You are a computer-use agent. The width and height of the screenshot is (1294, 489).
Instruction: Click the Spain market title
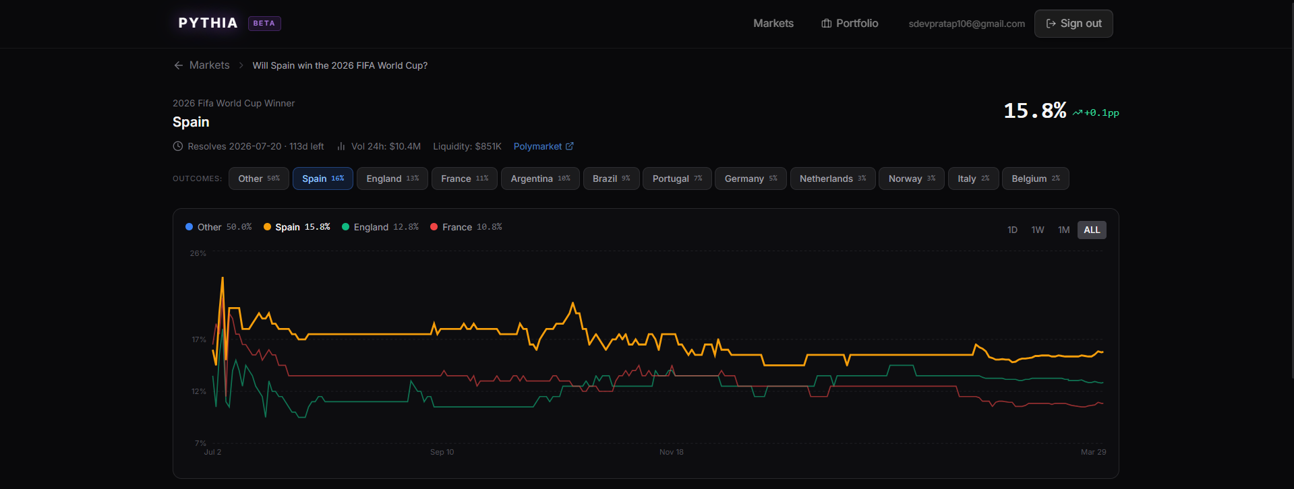coord(191,122)
